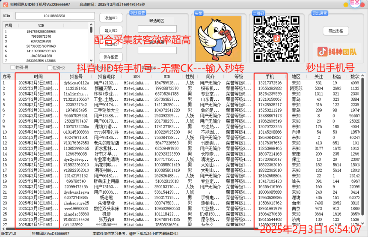
Task: Select the 济南 region cell
Action: point(296,219)
